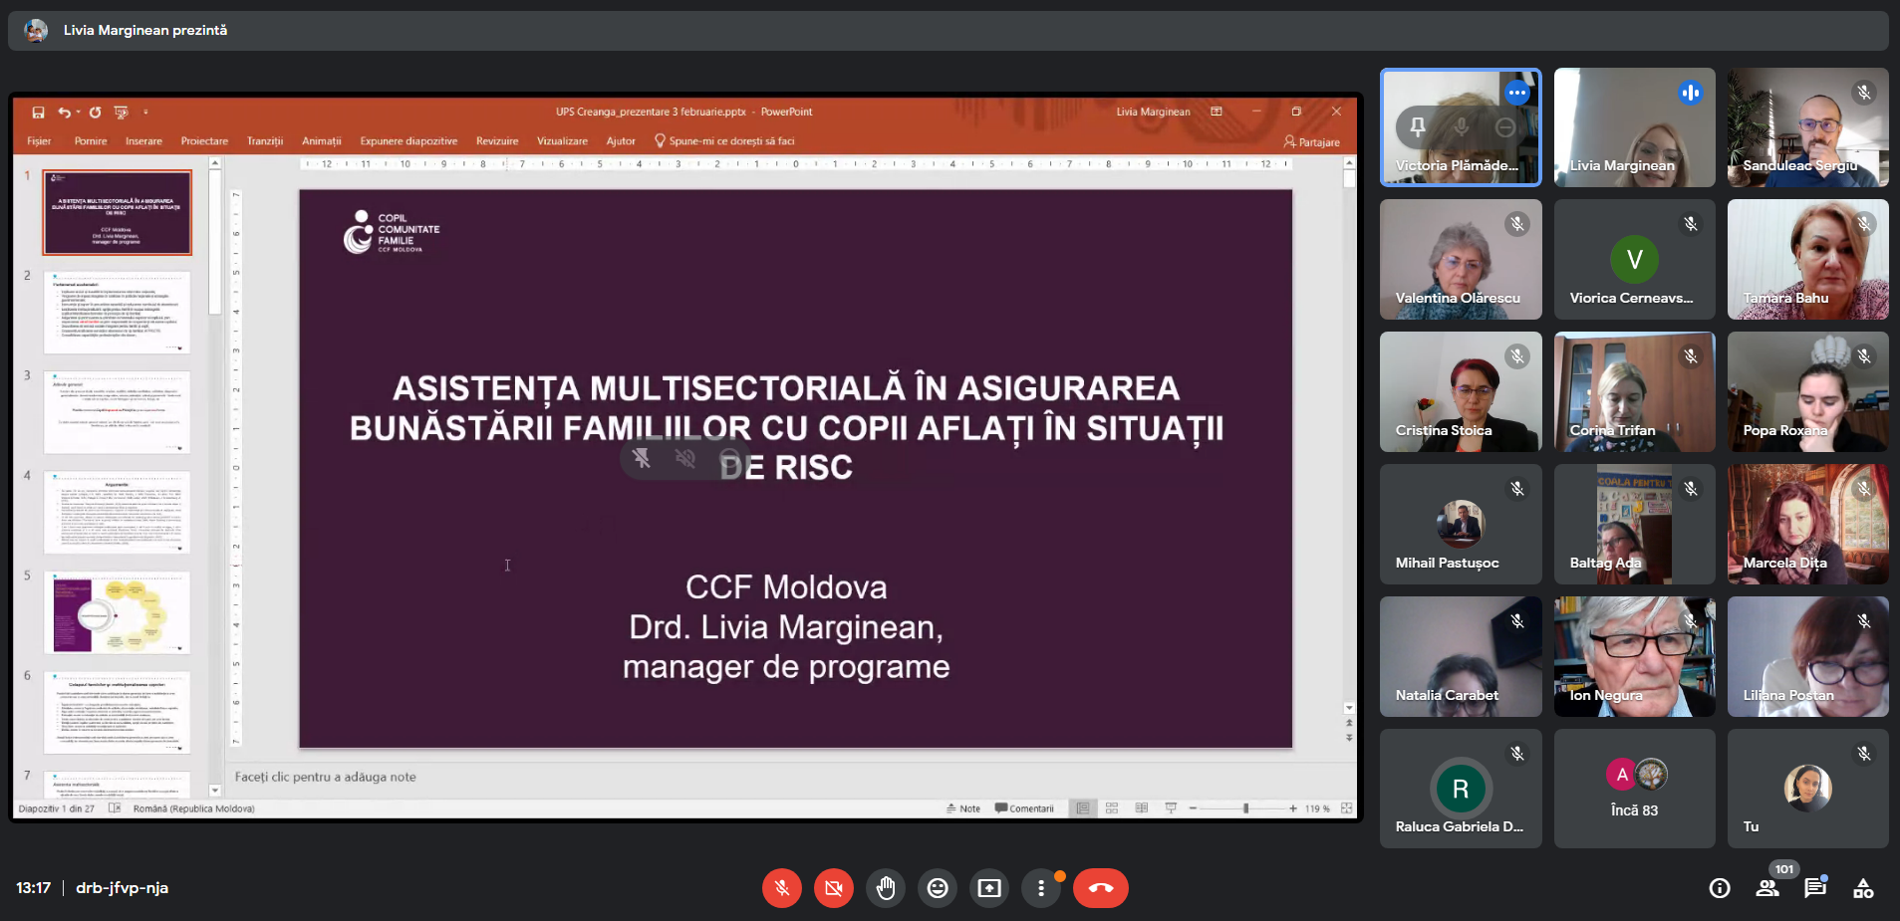Open the Inserare ribbon tab

click(143, 141)
